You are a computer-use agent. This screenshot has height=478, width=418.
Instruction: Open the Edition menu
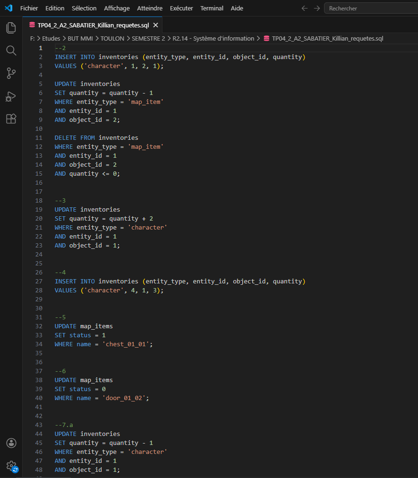point(55,8)
